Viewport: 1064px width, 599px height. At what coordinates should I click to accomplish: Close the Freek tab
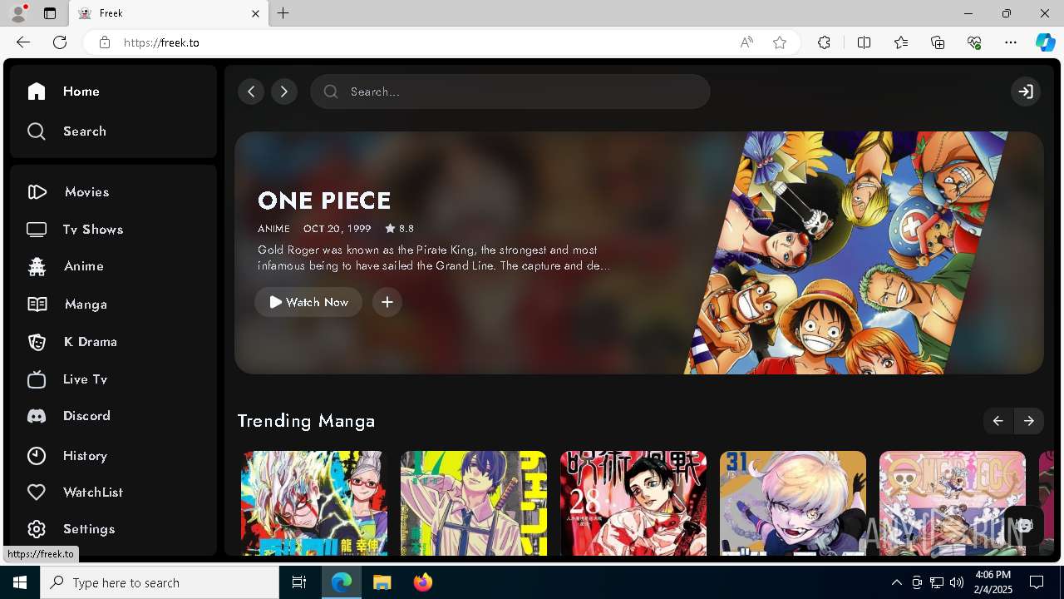(256, 13)
